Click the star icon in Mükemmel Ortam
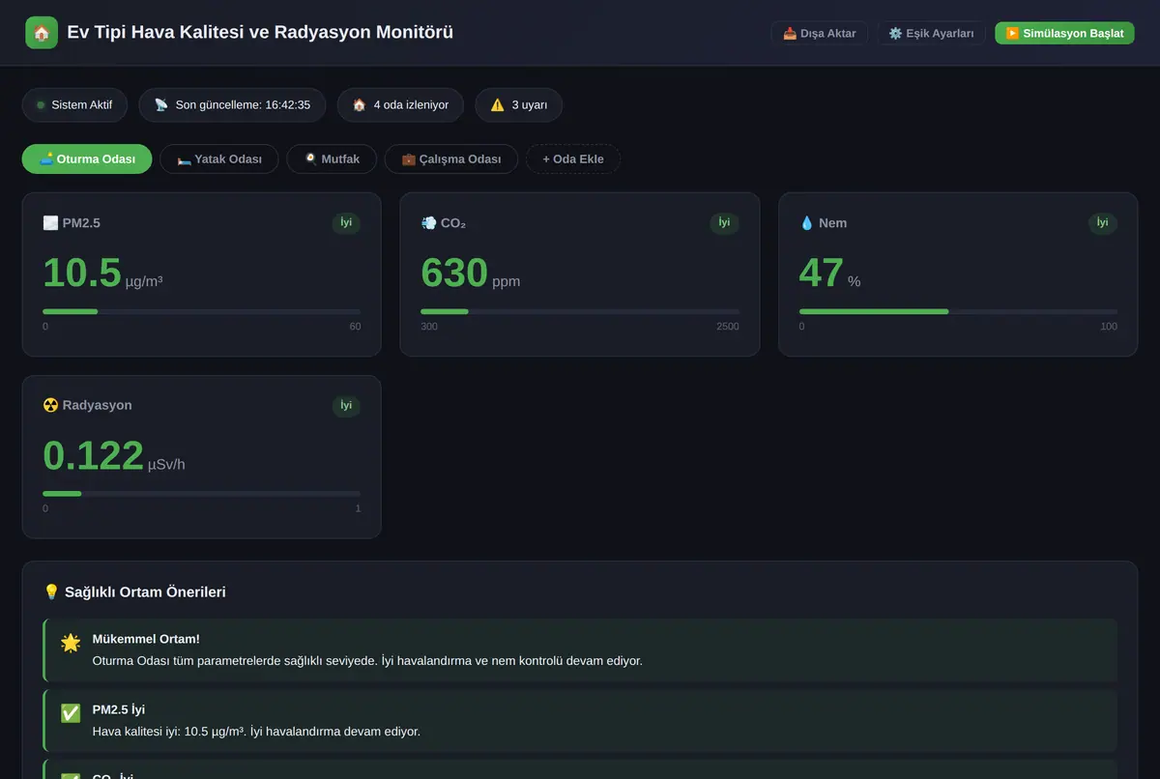This screenshot has height=779, width=1160. pyautogui.click(x=71, y=643)
